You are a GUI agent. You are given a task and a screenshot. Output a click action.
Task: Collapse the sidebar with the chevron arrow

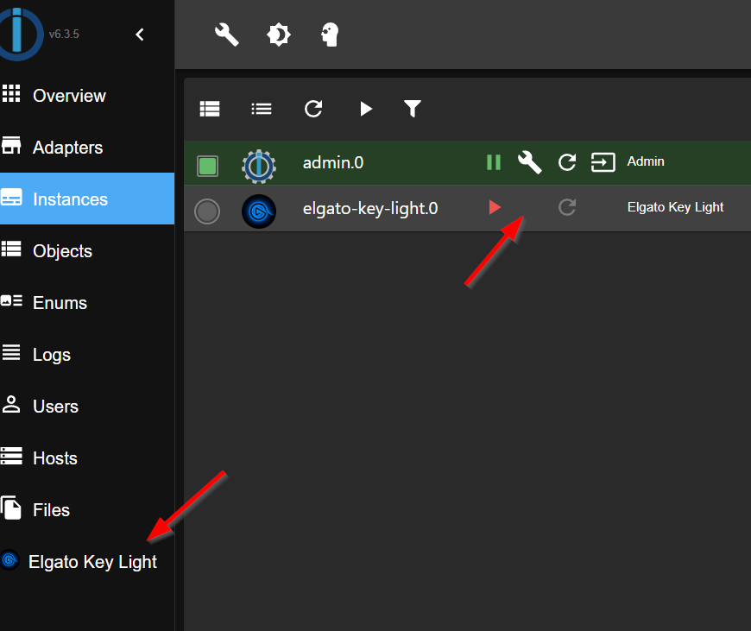[x=140, y=35]
